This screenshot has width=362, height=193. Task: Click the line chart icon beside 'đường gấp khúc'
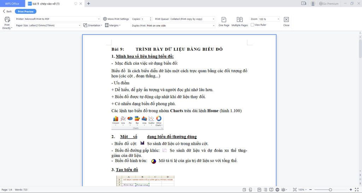click(165, 150)
